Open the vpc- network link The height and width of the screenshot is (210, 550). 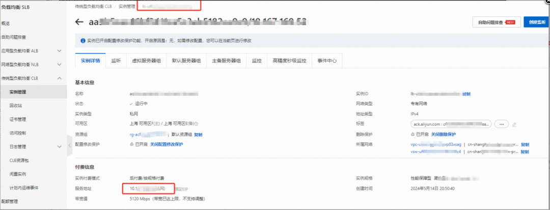pyautogui.click(x=435, y=145)
